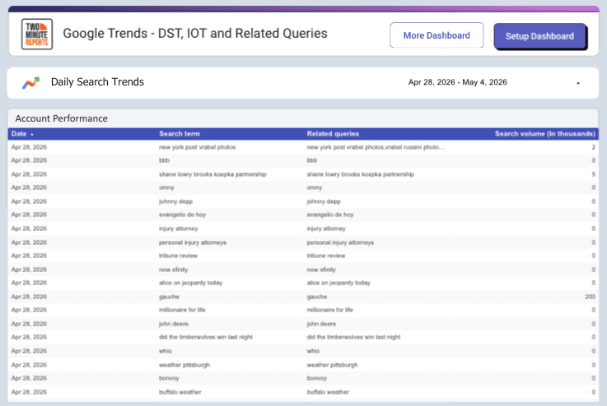Image resolution: width=607 pixels, height=406 pixels.
Task: Select search term 'evangelio de hoy'
Action: [x=182, y=215]
